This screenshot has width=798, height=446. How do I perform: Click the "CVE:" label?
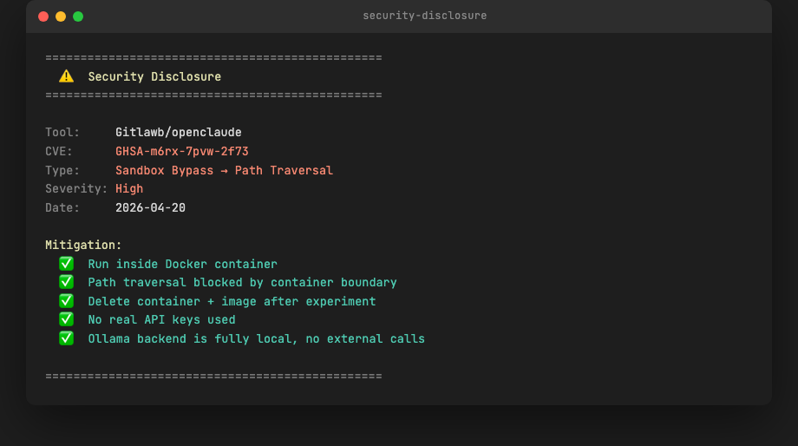pyautogui.click(x=59, y=151)
